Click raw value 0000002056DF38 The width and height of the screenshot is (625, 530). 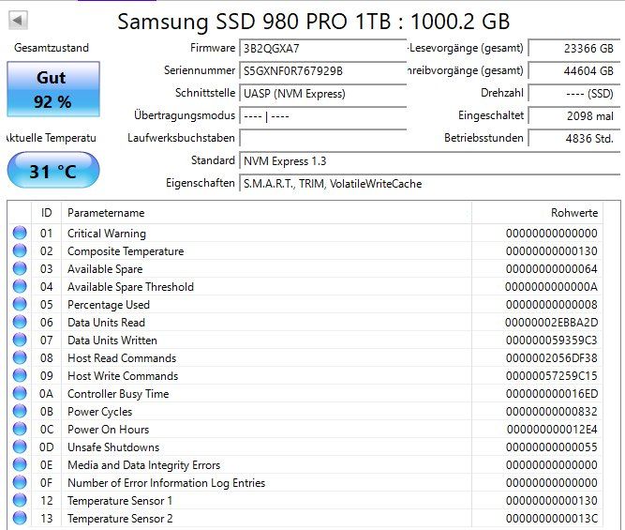tap(552, 358)
